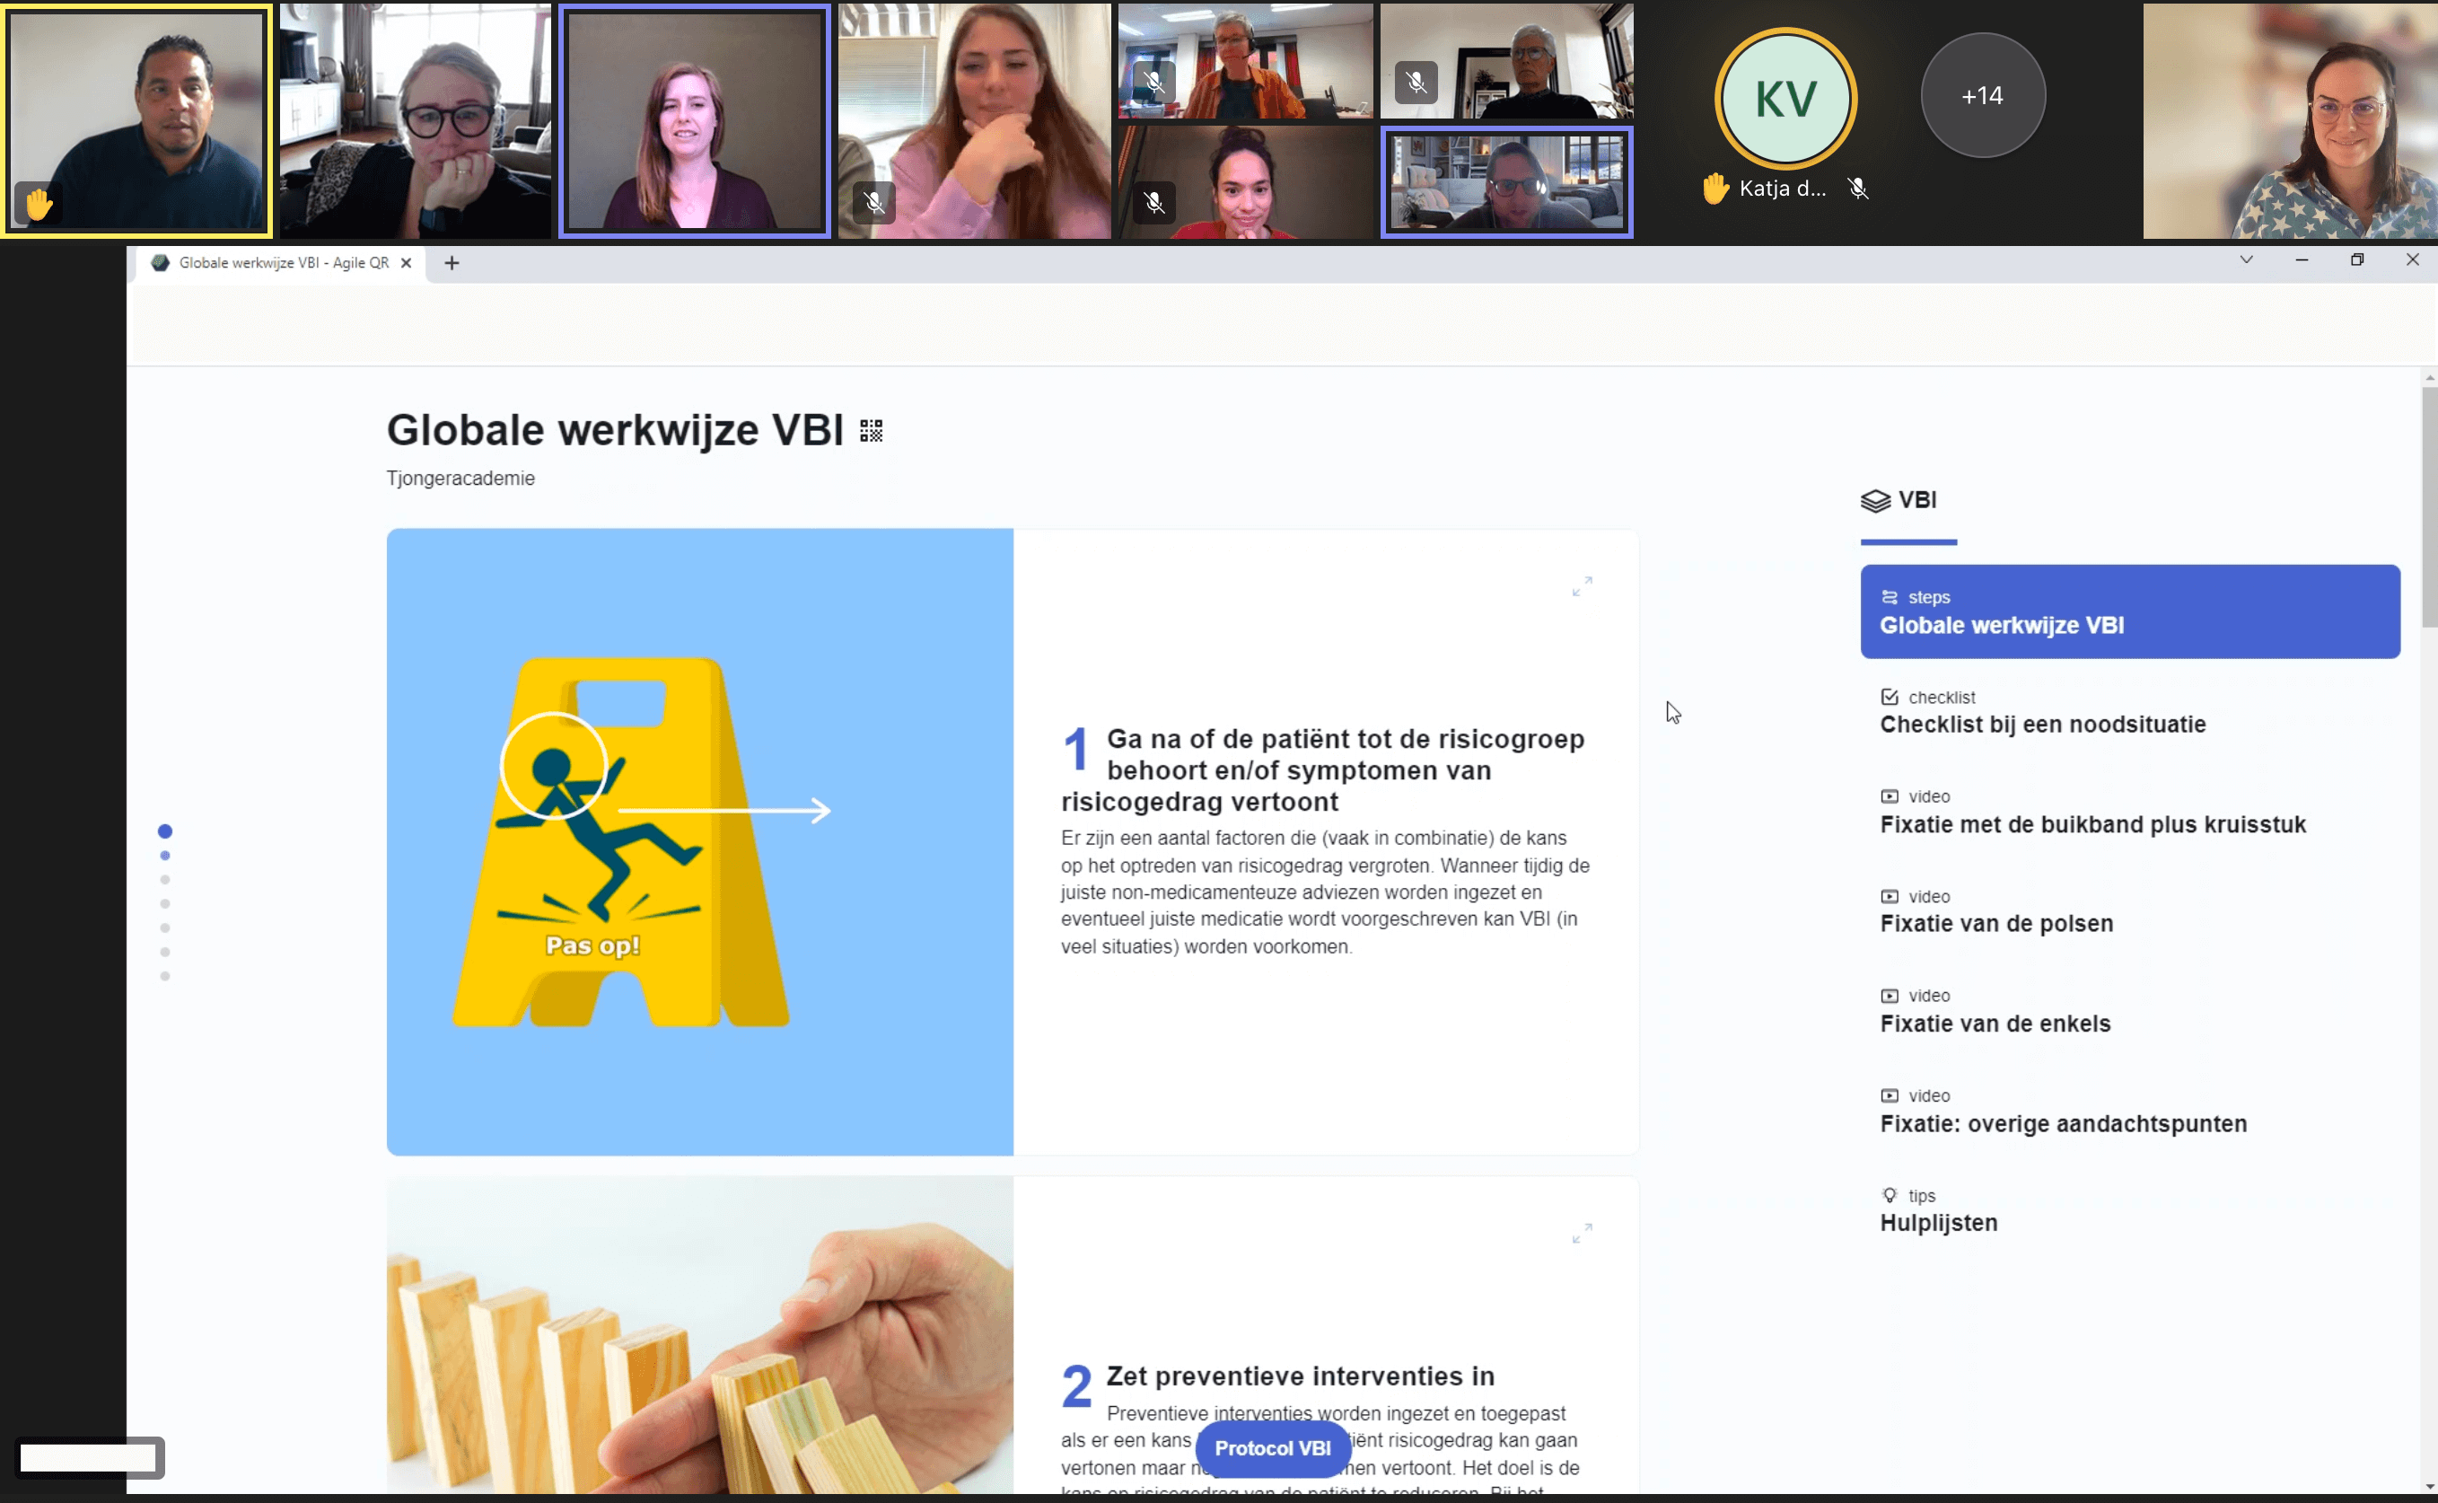Click the muted mic icon on the pink-shirt participant
This screenshot has width=2438, height=1503.
873,203
